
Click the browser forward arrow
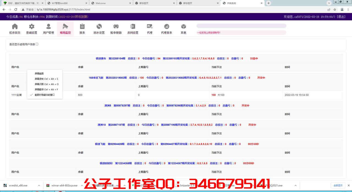point(10,9)
